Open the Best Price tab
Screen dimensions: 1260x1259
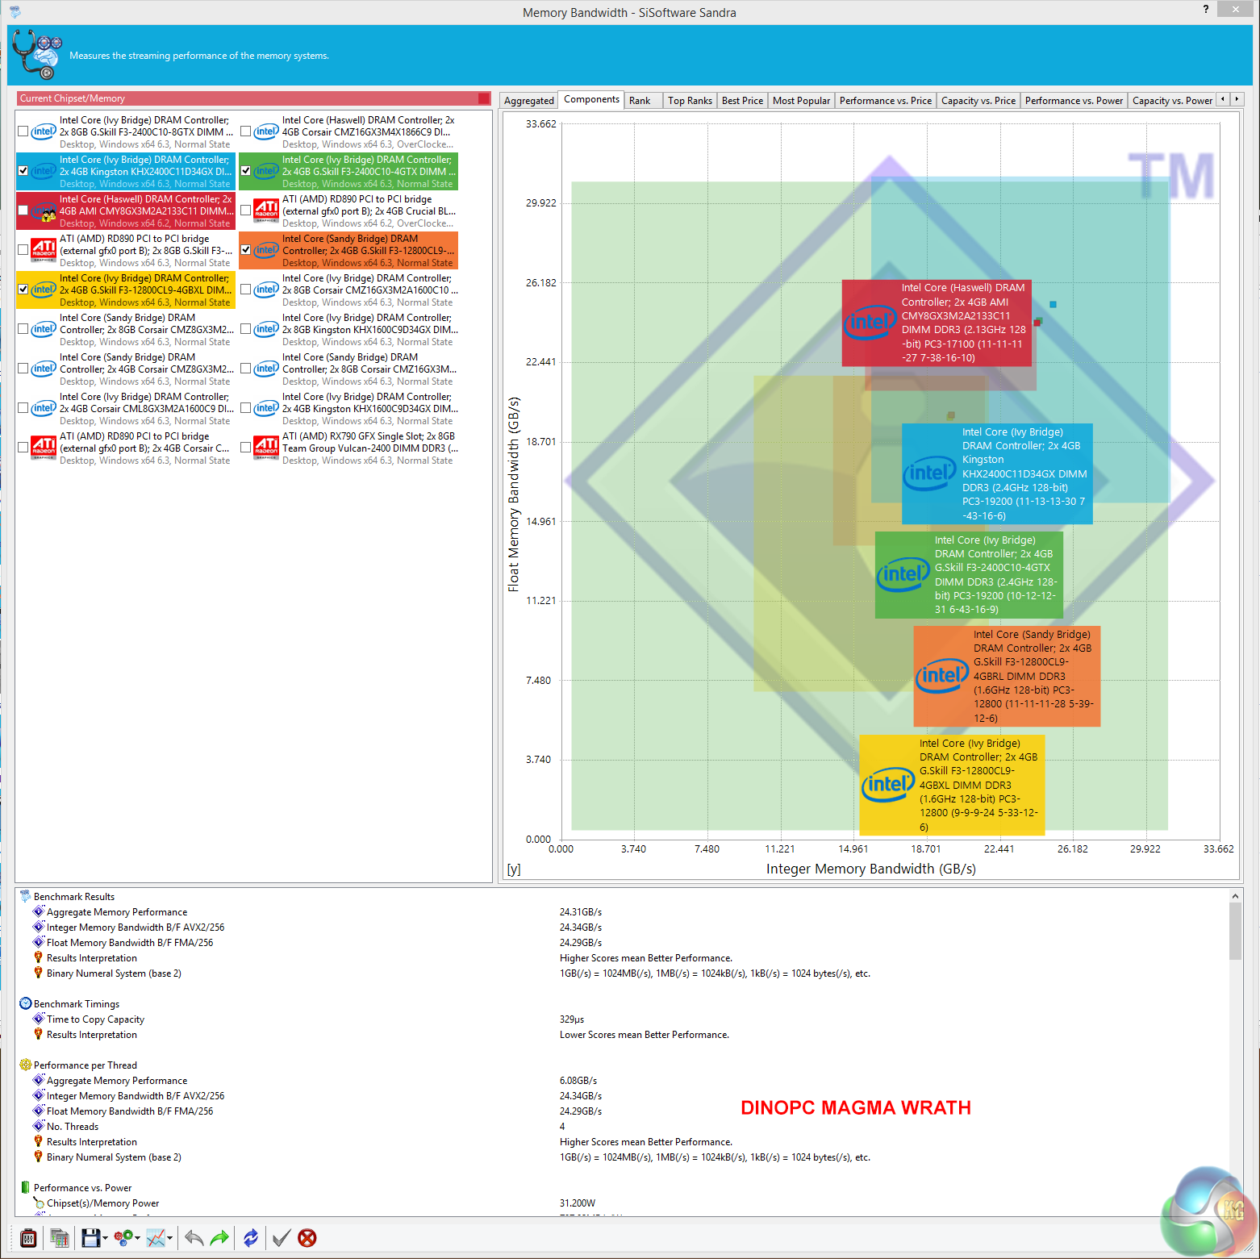[742, 101]
